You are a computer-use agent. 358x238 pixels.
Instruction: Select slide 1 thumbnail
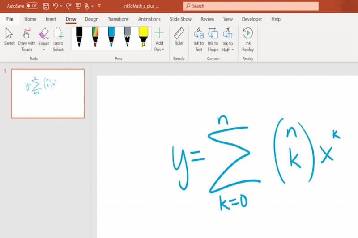pyautogui.click(x=48, y=94)
